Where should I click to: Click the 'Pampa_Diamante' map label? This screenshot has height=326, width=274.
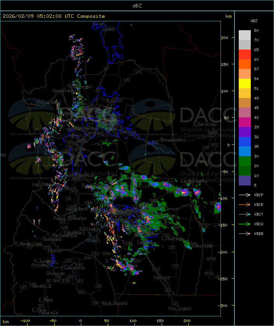tap(70, 218)
